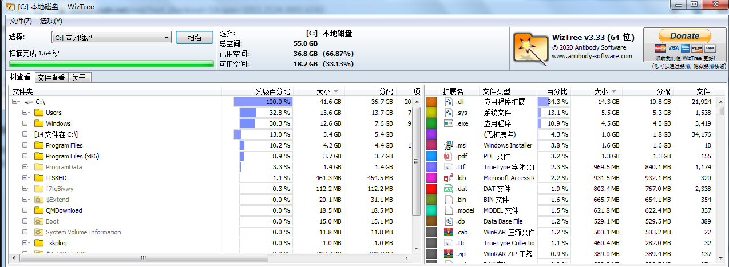Click the $Extend system folder gear icon

point(39,200)
